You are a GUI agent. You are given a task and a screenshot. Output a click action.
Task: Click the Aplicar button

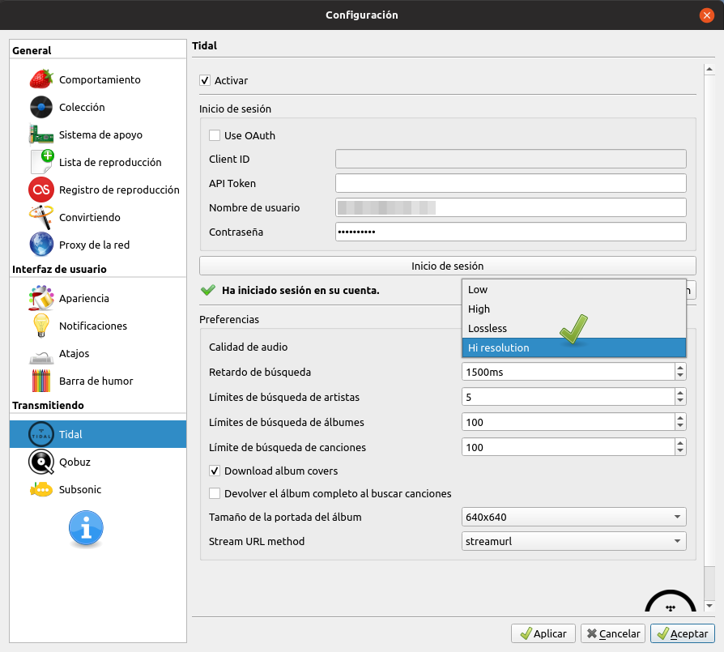click(543, 633)
